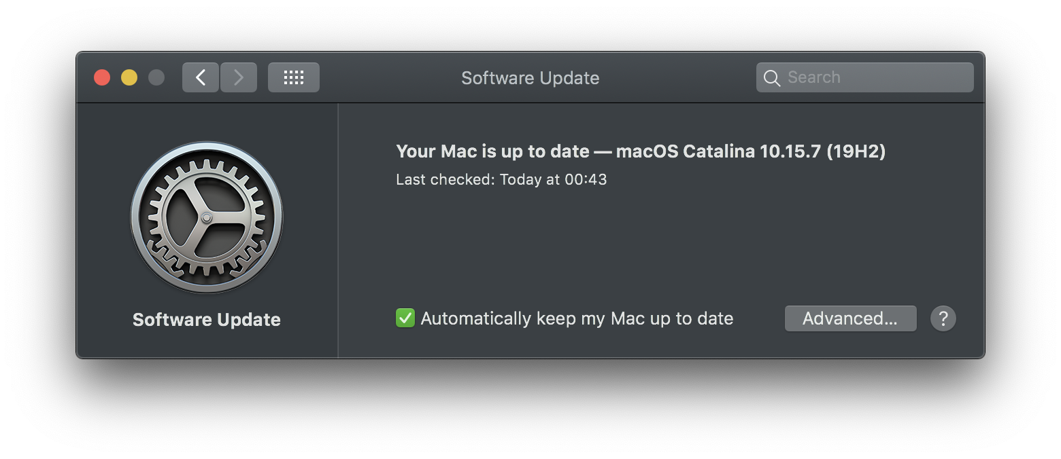Click the magnifying glass search icon
The width and height of the screenshot is (1061, 459).
point(772,78)
